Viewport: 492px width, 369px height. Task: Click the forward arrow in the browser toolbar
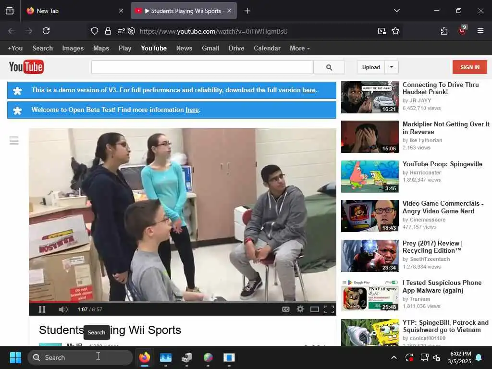[x=29, y=31]
